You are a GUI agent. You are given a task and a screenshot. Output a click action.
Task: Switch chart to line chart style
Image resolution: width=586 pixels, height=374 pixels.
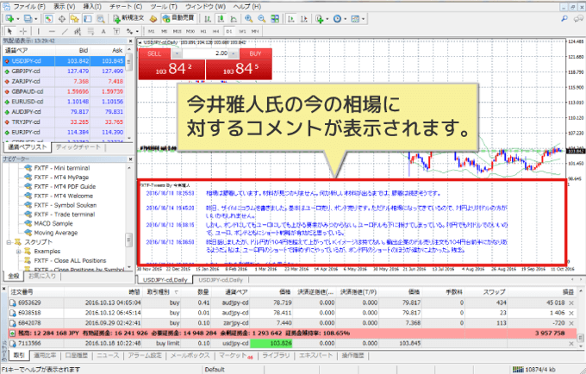[x=234, y=19]
